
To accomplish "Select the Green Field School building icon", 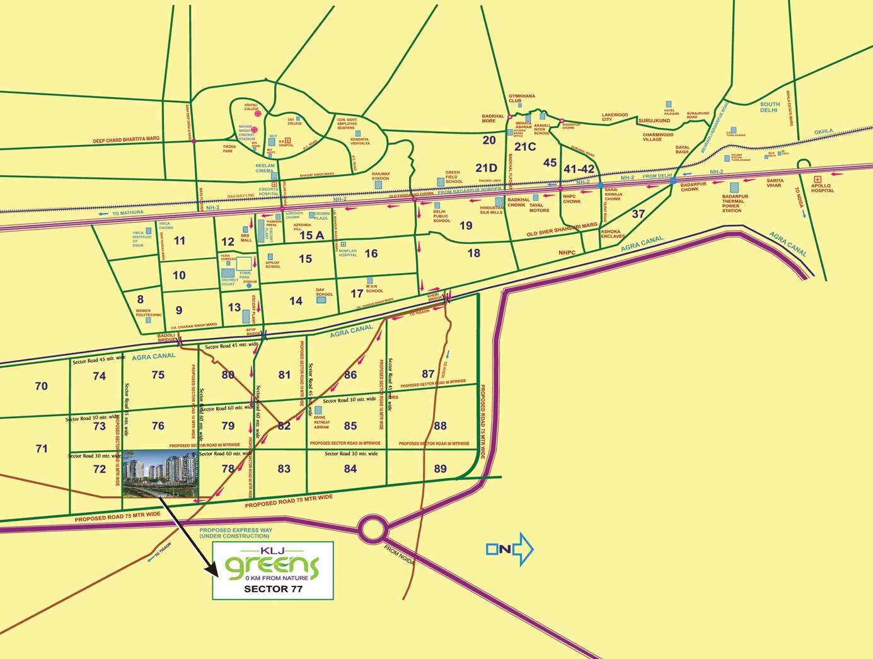I will [441, 182].
